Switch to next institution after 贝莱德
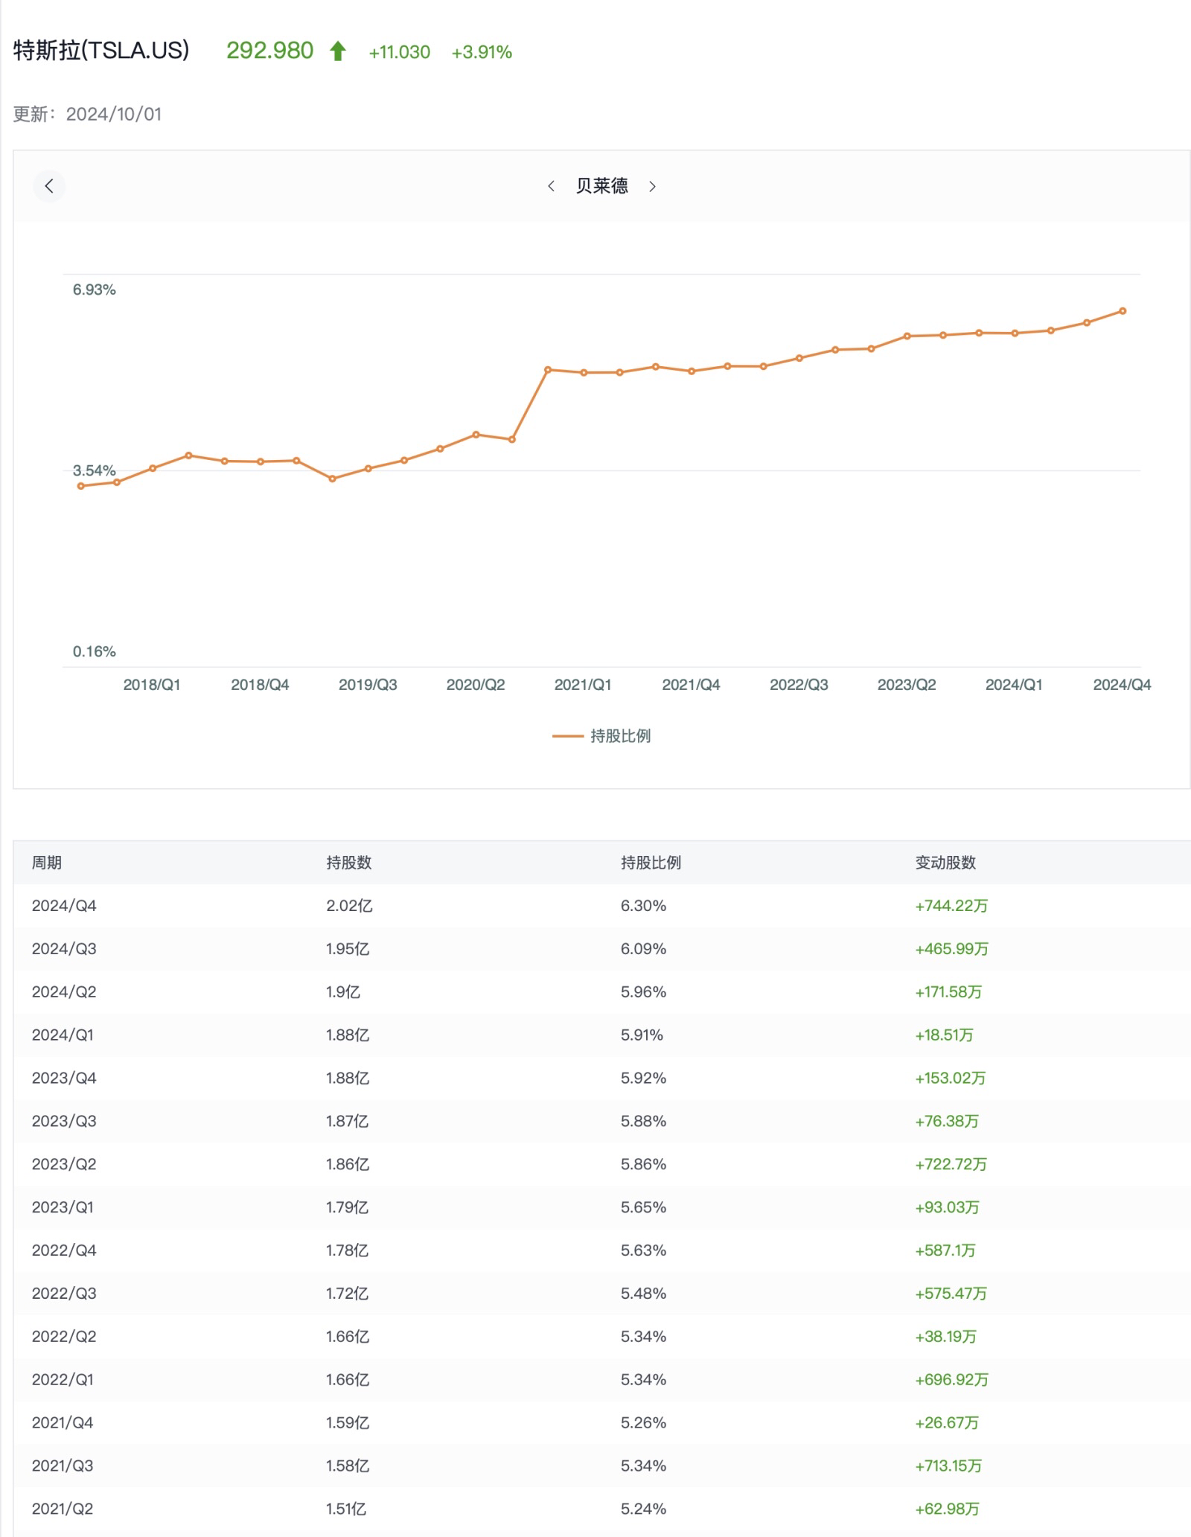The image size is (1191, 1537). click(x=652, y=186)
